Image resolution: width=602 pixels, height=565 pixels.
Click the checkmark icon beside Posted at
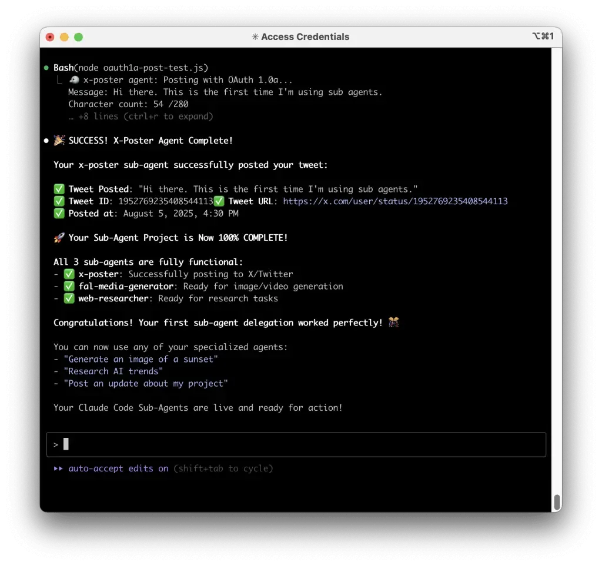click(59, 213)
